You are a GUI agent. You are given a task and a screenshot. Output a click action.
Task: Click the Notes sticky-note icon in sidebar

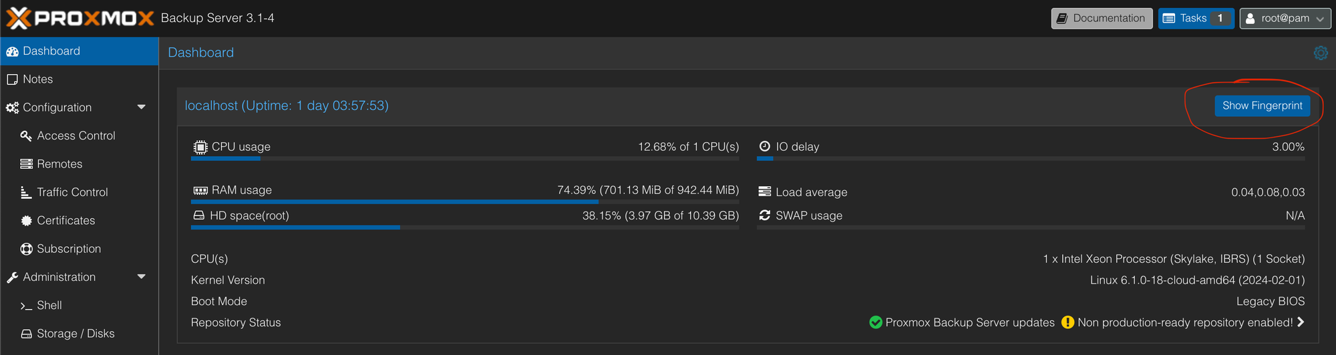[x=12, y=79]
